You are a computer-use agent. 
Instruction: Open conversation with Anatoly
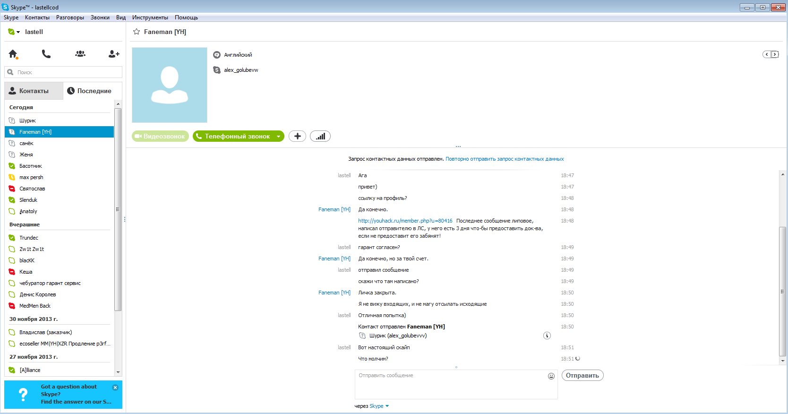pyautogui.click(x=60, y=211)
